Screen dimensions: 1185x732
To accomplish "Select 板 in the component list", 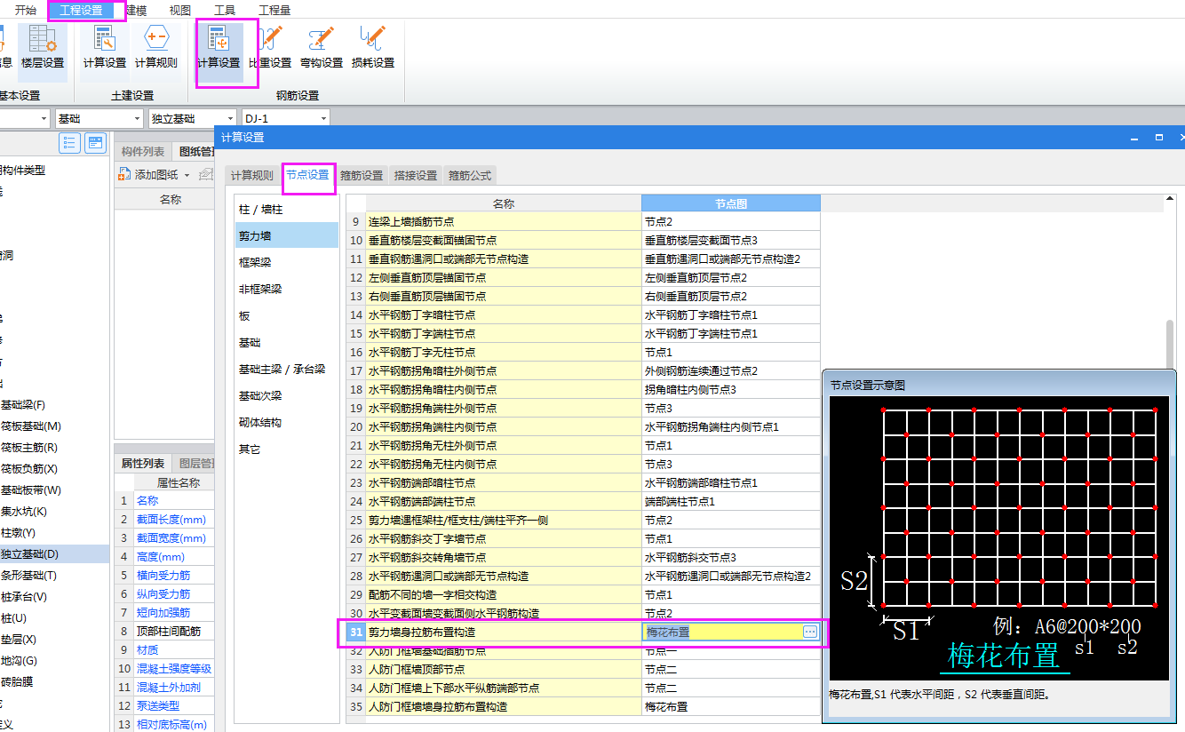I will point(286,315).
